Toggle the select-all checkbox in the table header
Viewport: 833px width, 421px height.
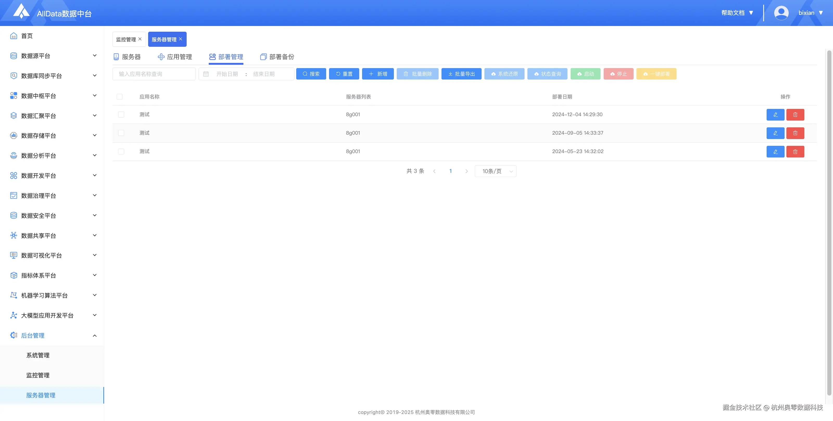point(120,96)
